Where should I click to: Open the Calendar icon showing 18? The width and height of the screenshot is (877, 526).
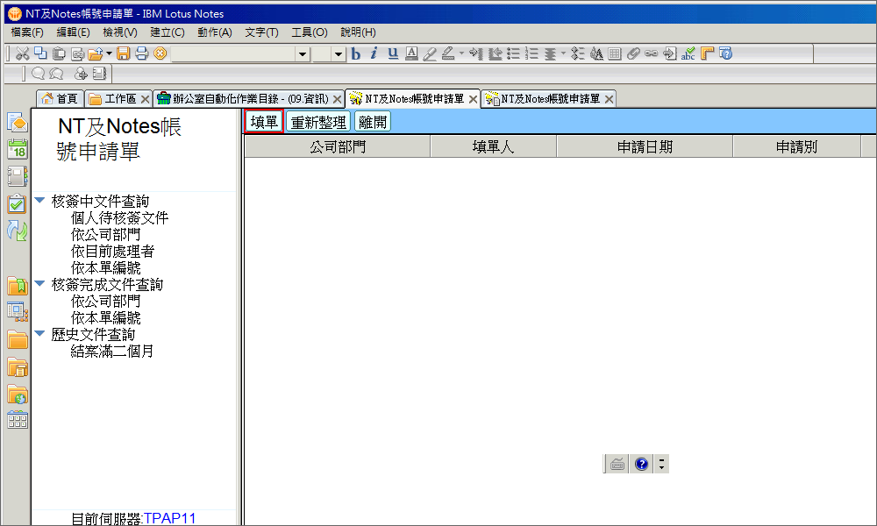pyautogui.click(x=18, y=149)
